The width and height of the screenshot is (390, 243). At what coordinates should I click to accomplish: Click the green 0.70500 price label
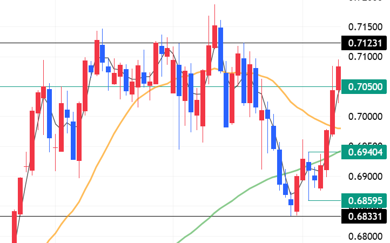(x=365, y=86)
